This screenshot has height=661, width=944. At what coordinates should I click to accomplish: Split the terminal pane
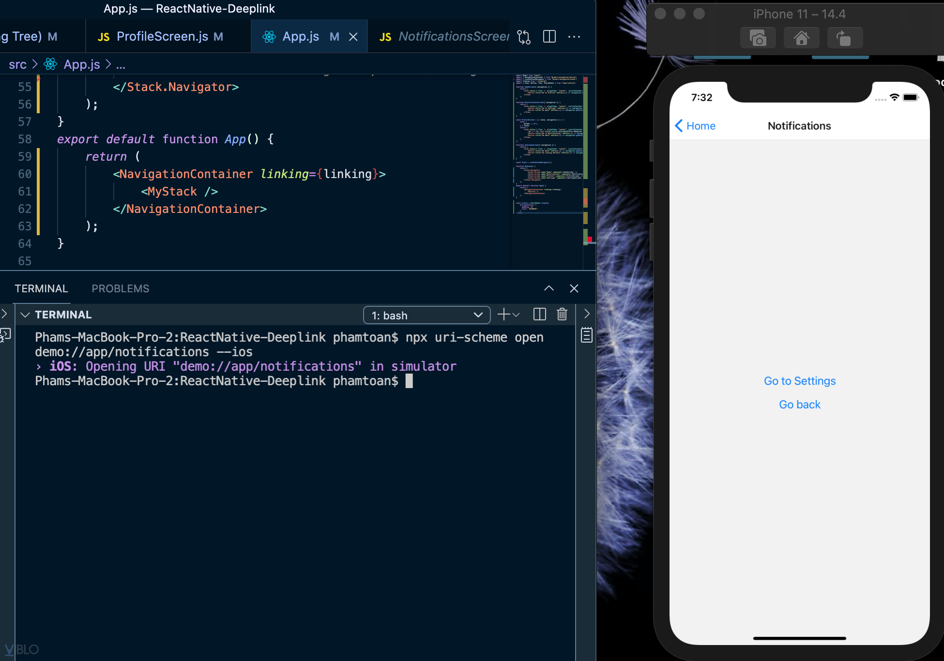[x=539, y=315]
